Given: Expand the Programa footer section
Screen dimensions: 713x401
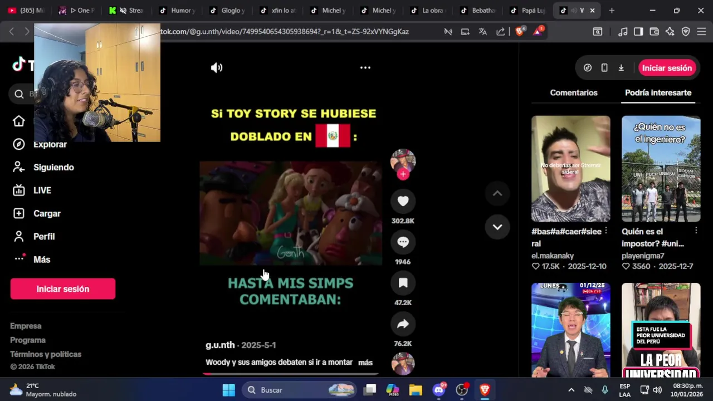Looking at the screenshot, I should 28,340.
